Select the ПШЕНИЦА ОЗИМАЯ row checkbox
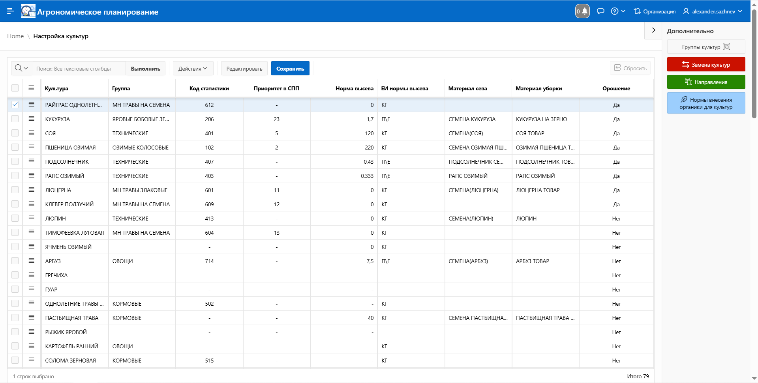 point(15,147)
